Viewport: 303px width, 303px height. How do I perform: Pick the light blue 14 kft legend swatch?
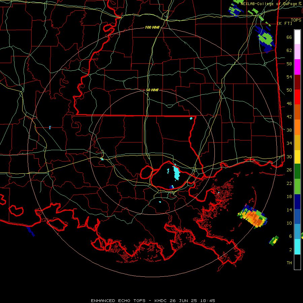297,232
